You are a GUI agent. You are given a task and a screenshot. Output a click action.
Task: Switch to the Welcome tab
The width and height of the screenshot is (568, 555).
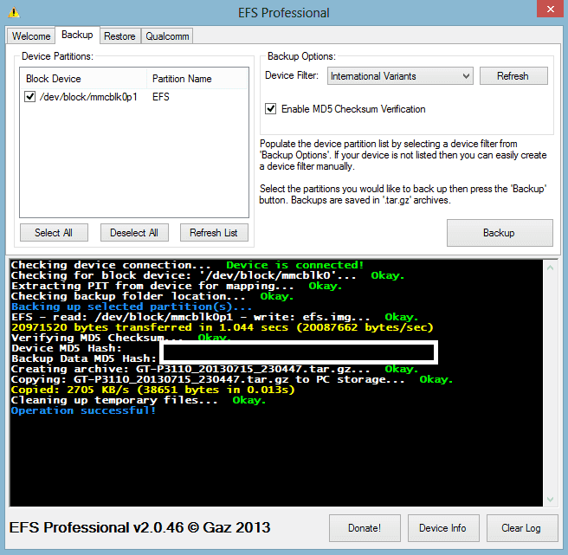click(x=31, y=36)
